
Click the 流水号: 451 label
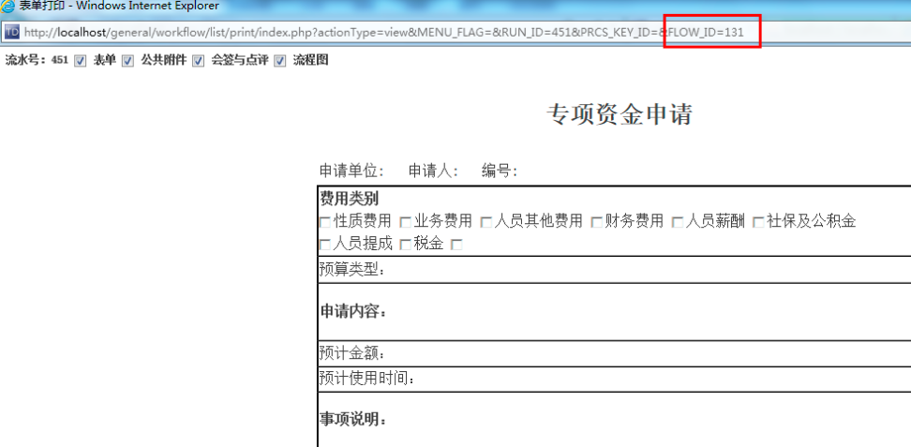[37, 60]
